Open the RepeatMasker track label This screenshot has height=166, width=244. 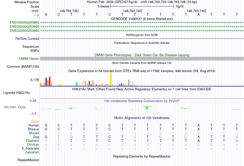click(28, 160)
